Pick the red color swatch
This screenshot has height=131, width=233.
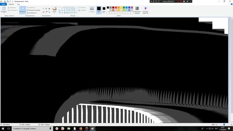(x=116, y=8)
